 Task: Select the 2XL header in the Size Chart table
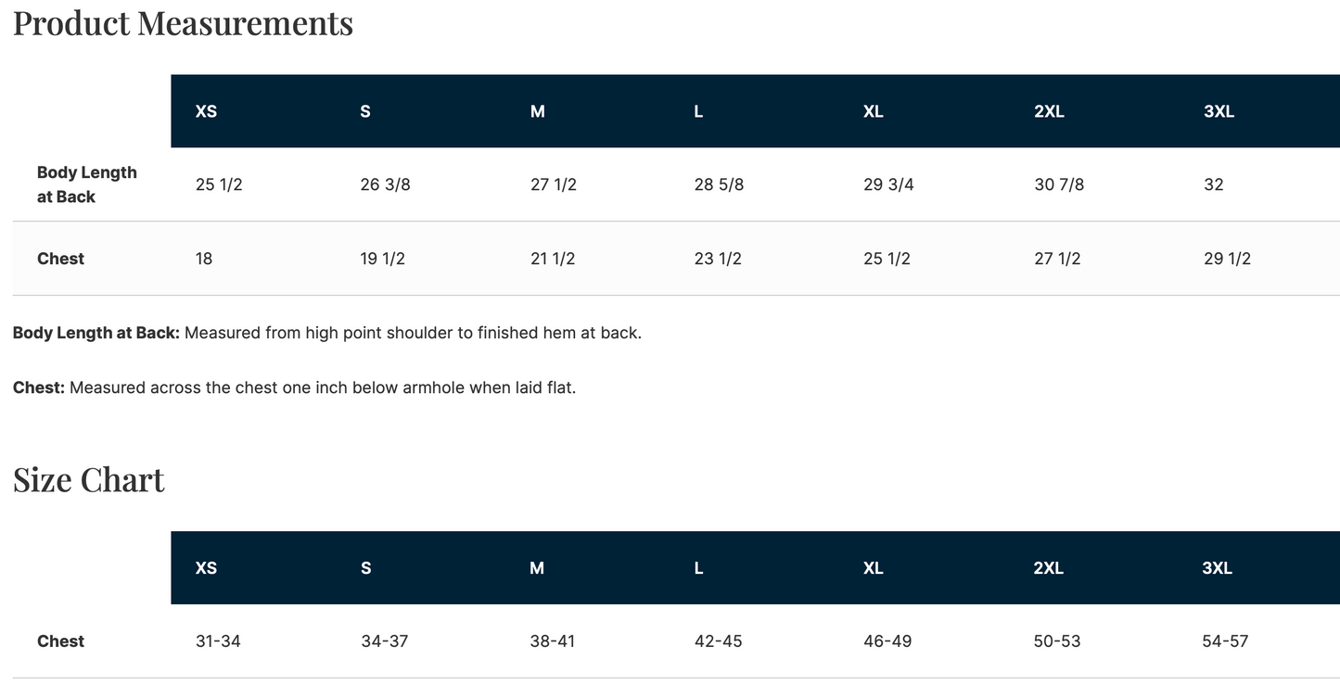coord(1048,568)
